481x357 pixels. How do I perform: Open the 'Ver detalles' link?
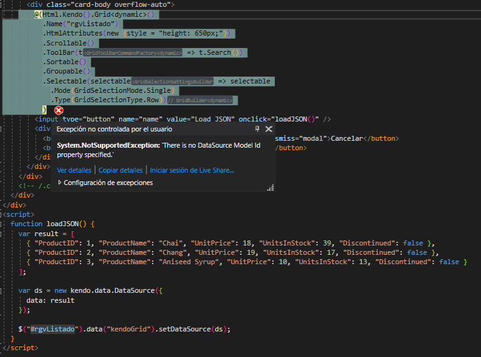[74, 170]
